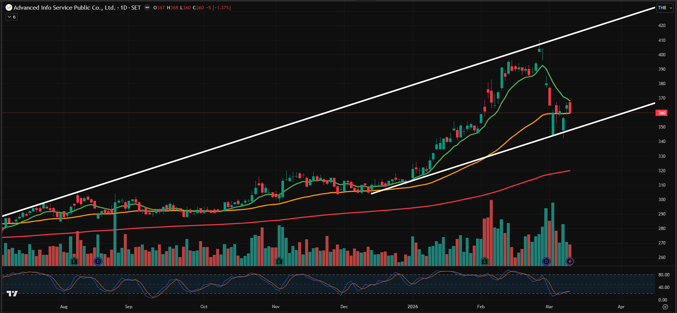This screenshot has height=313, width=677.
Task: Open the earnings marker near February
Action: coord(485,262)
